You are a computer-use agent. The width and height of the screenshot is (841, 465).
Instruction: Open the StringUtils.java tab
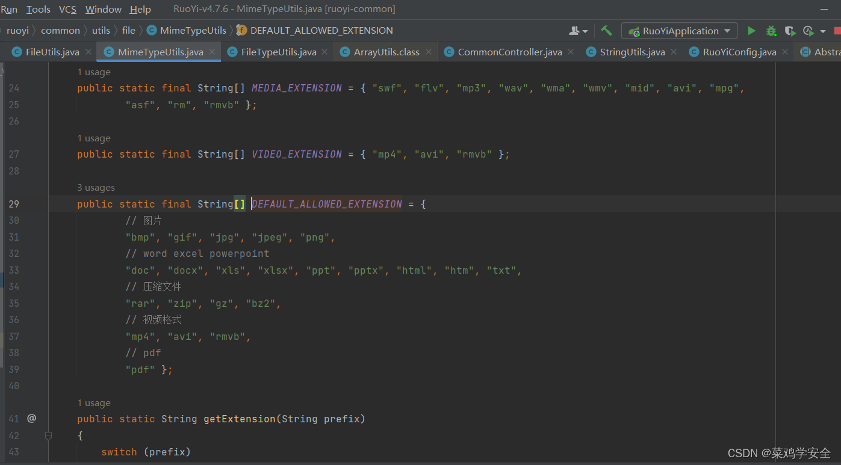tap(632, 52)
